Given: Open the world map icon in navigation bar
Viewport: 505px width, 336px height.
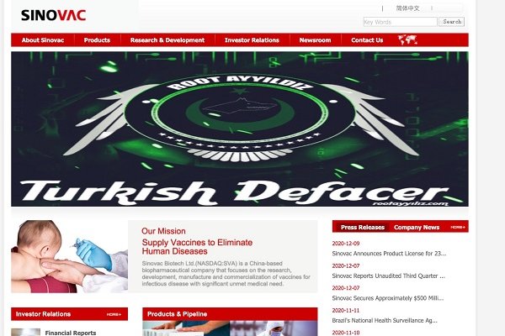Looking at the screenshot, I should 407,39.
